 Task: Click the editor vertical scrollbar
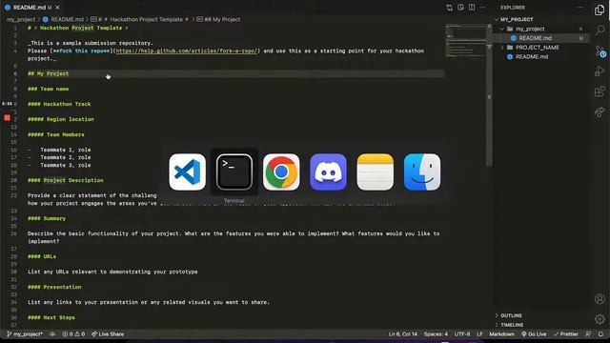(x=489, y=95)
